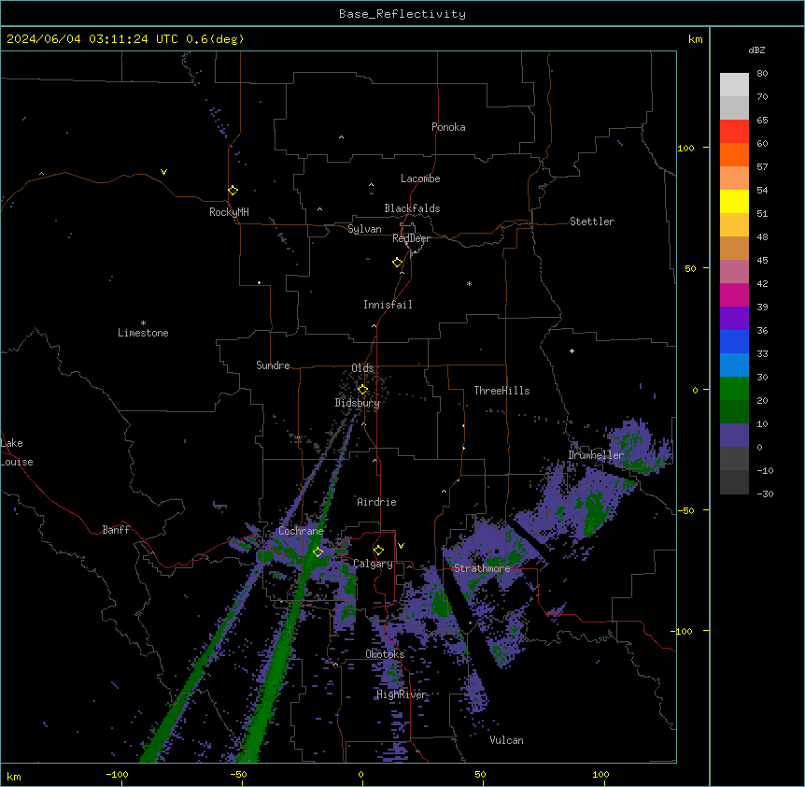Select the light blue 30-33 dBZ swatch
This screenshot has width=805, height=787.
(x=734, y=365)
